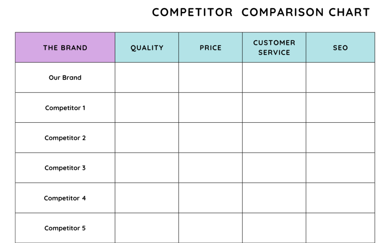Click the Competitor 2 row label

click(x=65, y=138)
